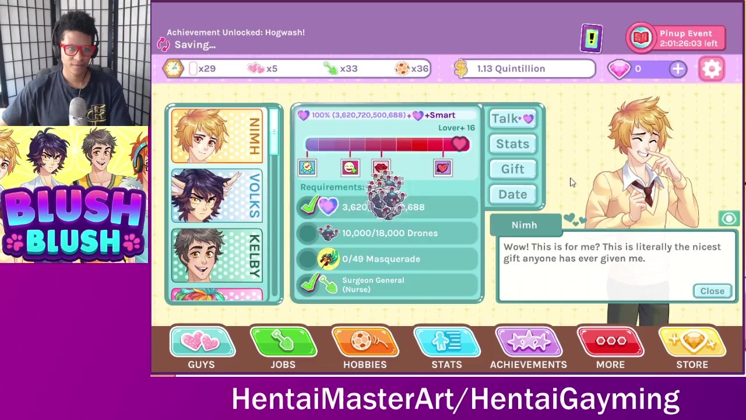Viewport: 746px width, 420px height.
Task: Open the settings gear icon
Action: (712, 69)
